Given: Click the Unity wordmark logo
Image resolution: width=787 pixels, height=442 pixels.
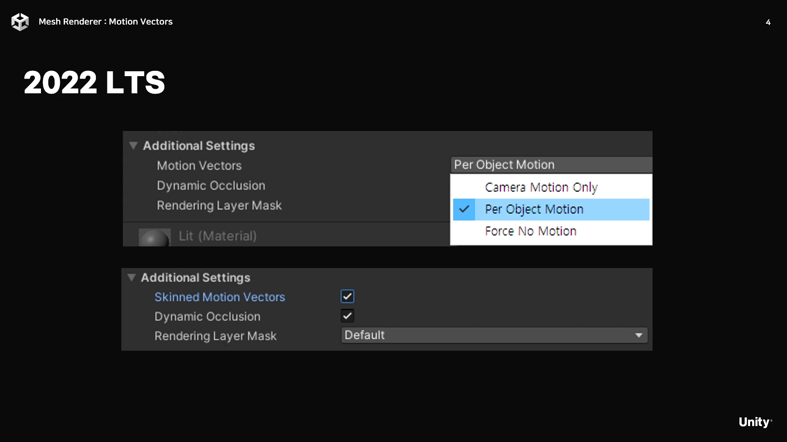Looking at the screenshot, I should [x=755, y=422].
